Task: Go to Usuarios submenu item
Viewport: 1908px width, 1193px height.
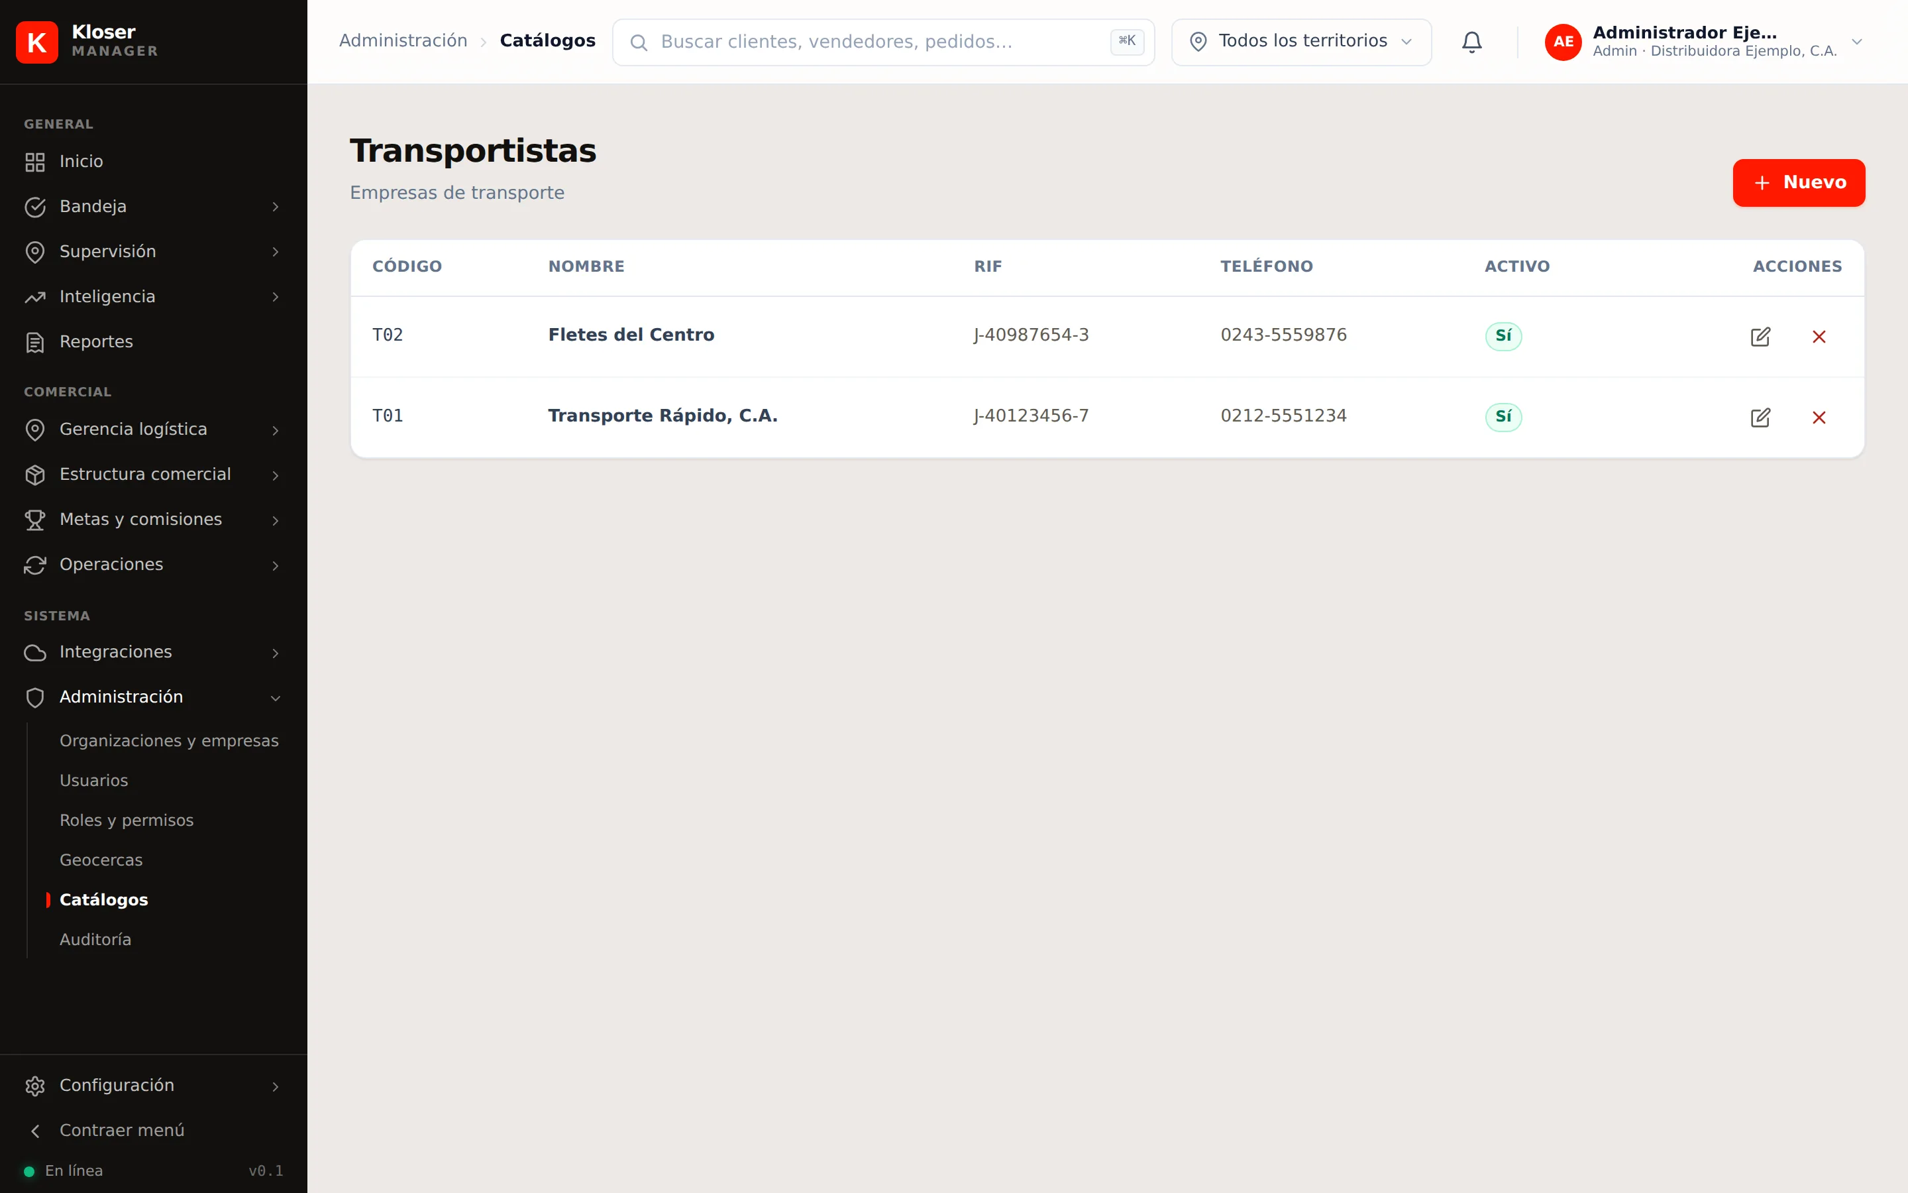Action: tap(94, 780)
